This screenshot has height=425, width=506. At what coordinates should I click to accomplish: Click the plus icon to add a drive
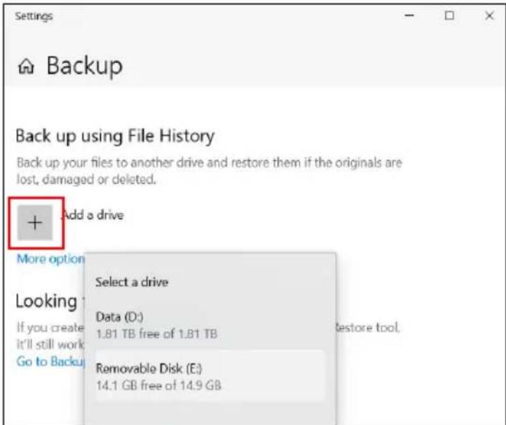[x=35, y=222]
